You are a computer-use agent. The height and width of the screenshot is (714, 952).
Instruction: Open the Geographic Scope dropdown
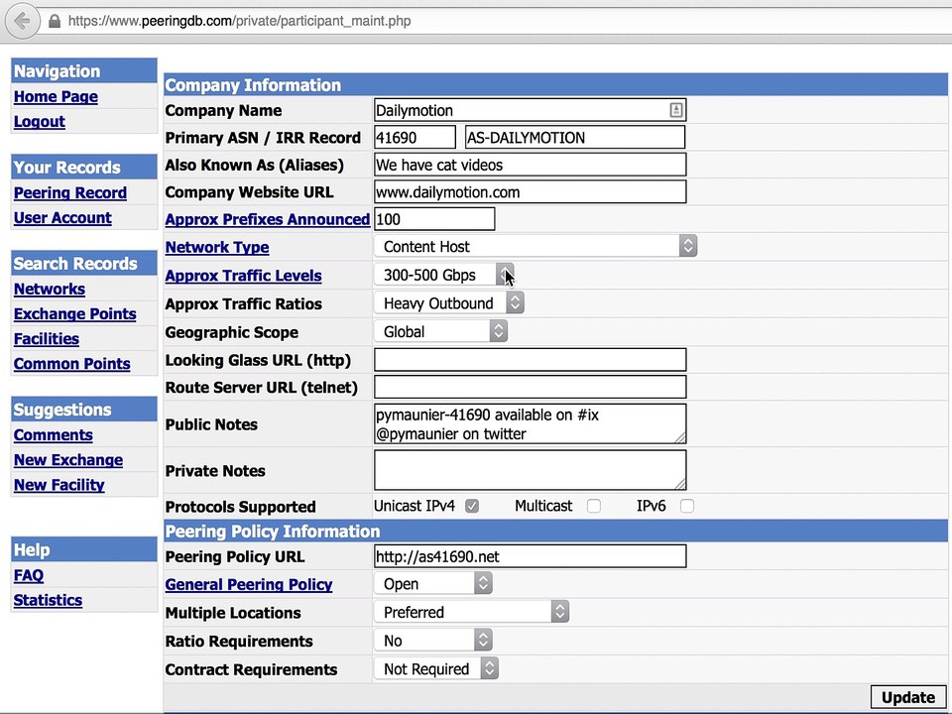[x=440, y=331]
